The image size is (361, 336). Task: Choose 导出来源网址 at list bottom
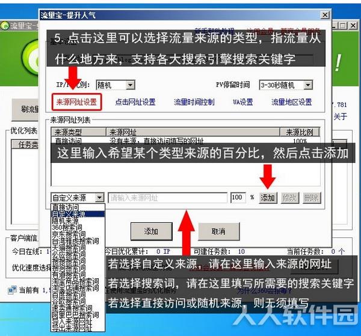click(x=78, y=328)
